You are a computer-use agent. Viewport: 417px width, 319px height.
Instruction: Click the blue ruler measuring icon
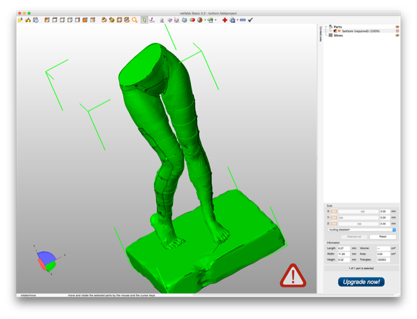(243, 20)
